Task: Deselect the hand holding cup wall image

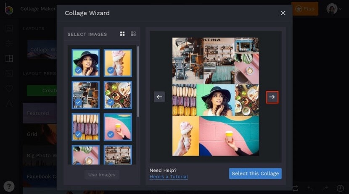Action: (118, 127)
